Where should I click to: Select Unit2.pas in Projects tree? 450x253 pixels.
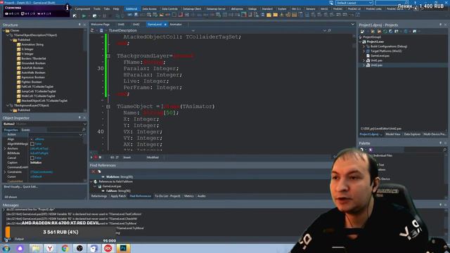point(376,65)
